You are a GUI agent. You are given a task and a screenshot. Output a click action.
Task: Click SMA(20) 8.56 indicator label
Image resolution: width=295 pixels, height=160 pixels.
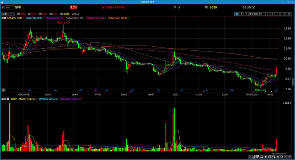pyautogui.click(x=54, y=18)
